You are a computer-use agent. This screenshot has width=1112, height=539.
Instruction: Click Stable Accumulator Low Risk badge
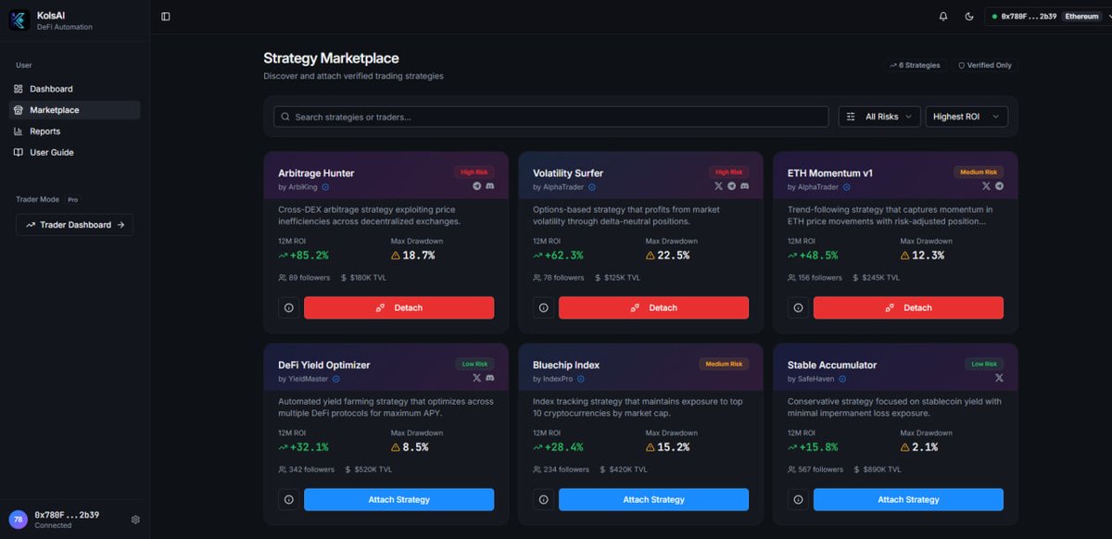pos(984,364)
